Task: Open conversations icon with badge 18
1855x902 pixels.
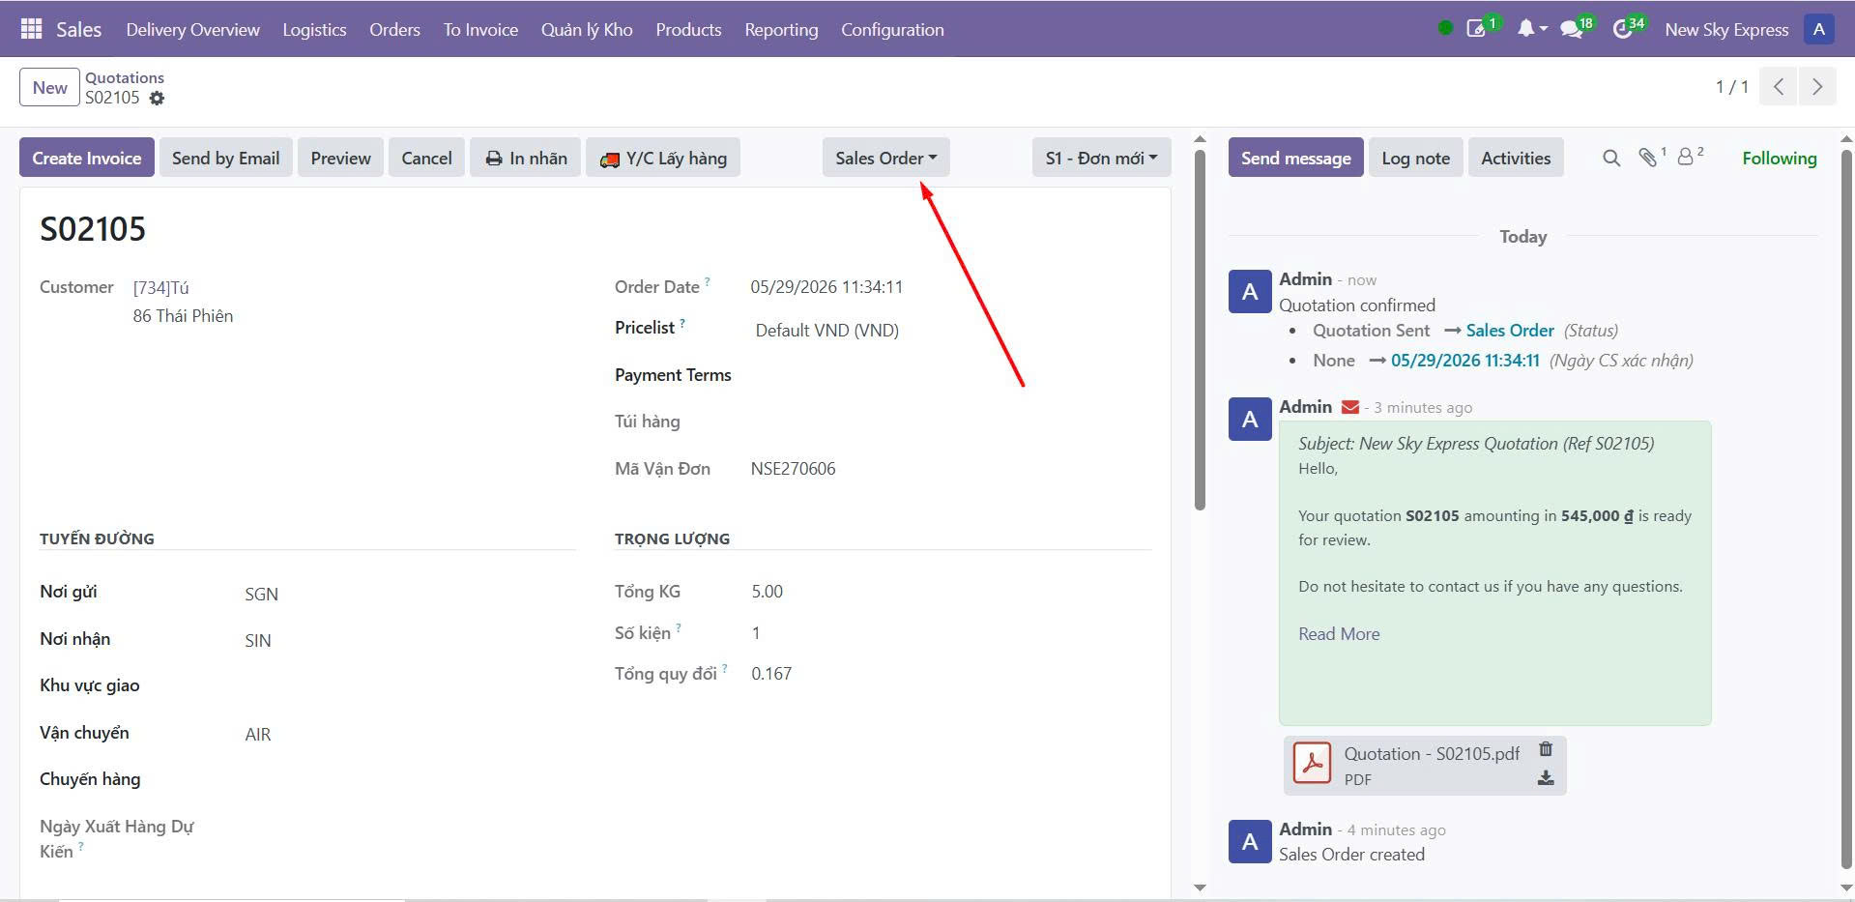Action: point(1572,29)
